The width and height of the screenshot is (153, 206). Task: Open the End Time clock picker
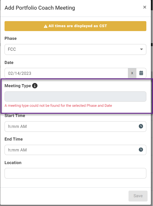coord(141,150)
